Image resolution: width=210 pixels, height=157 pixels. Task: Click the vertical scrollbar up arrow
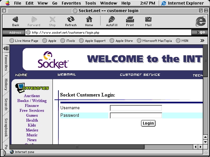(x=205, y=137)
